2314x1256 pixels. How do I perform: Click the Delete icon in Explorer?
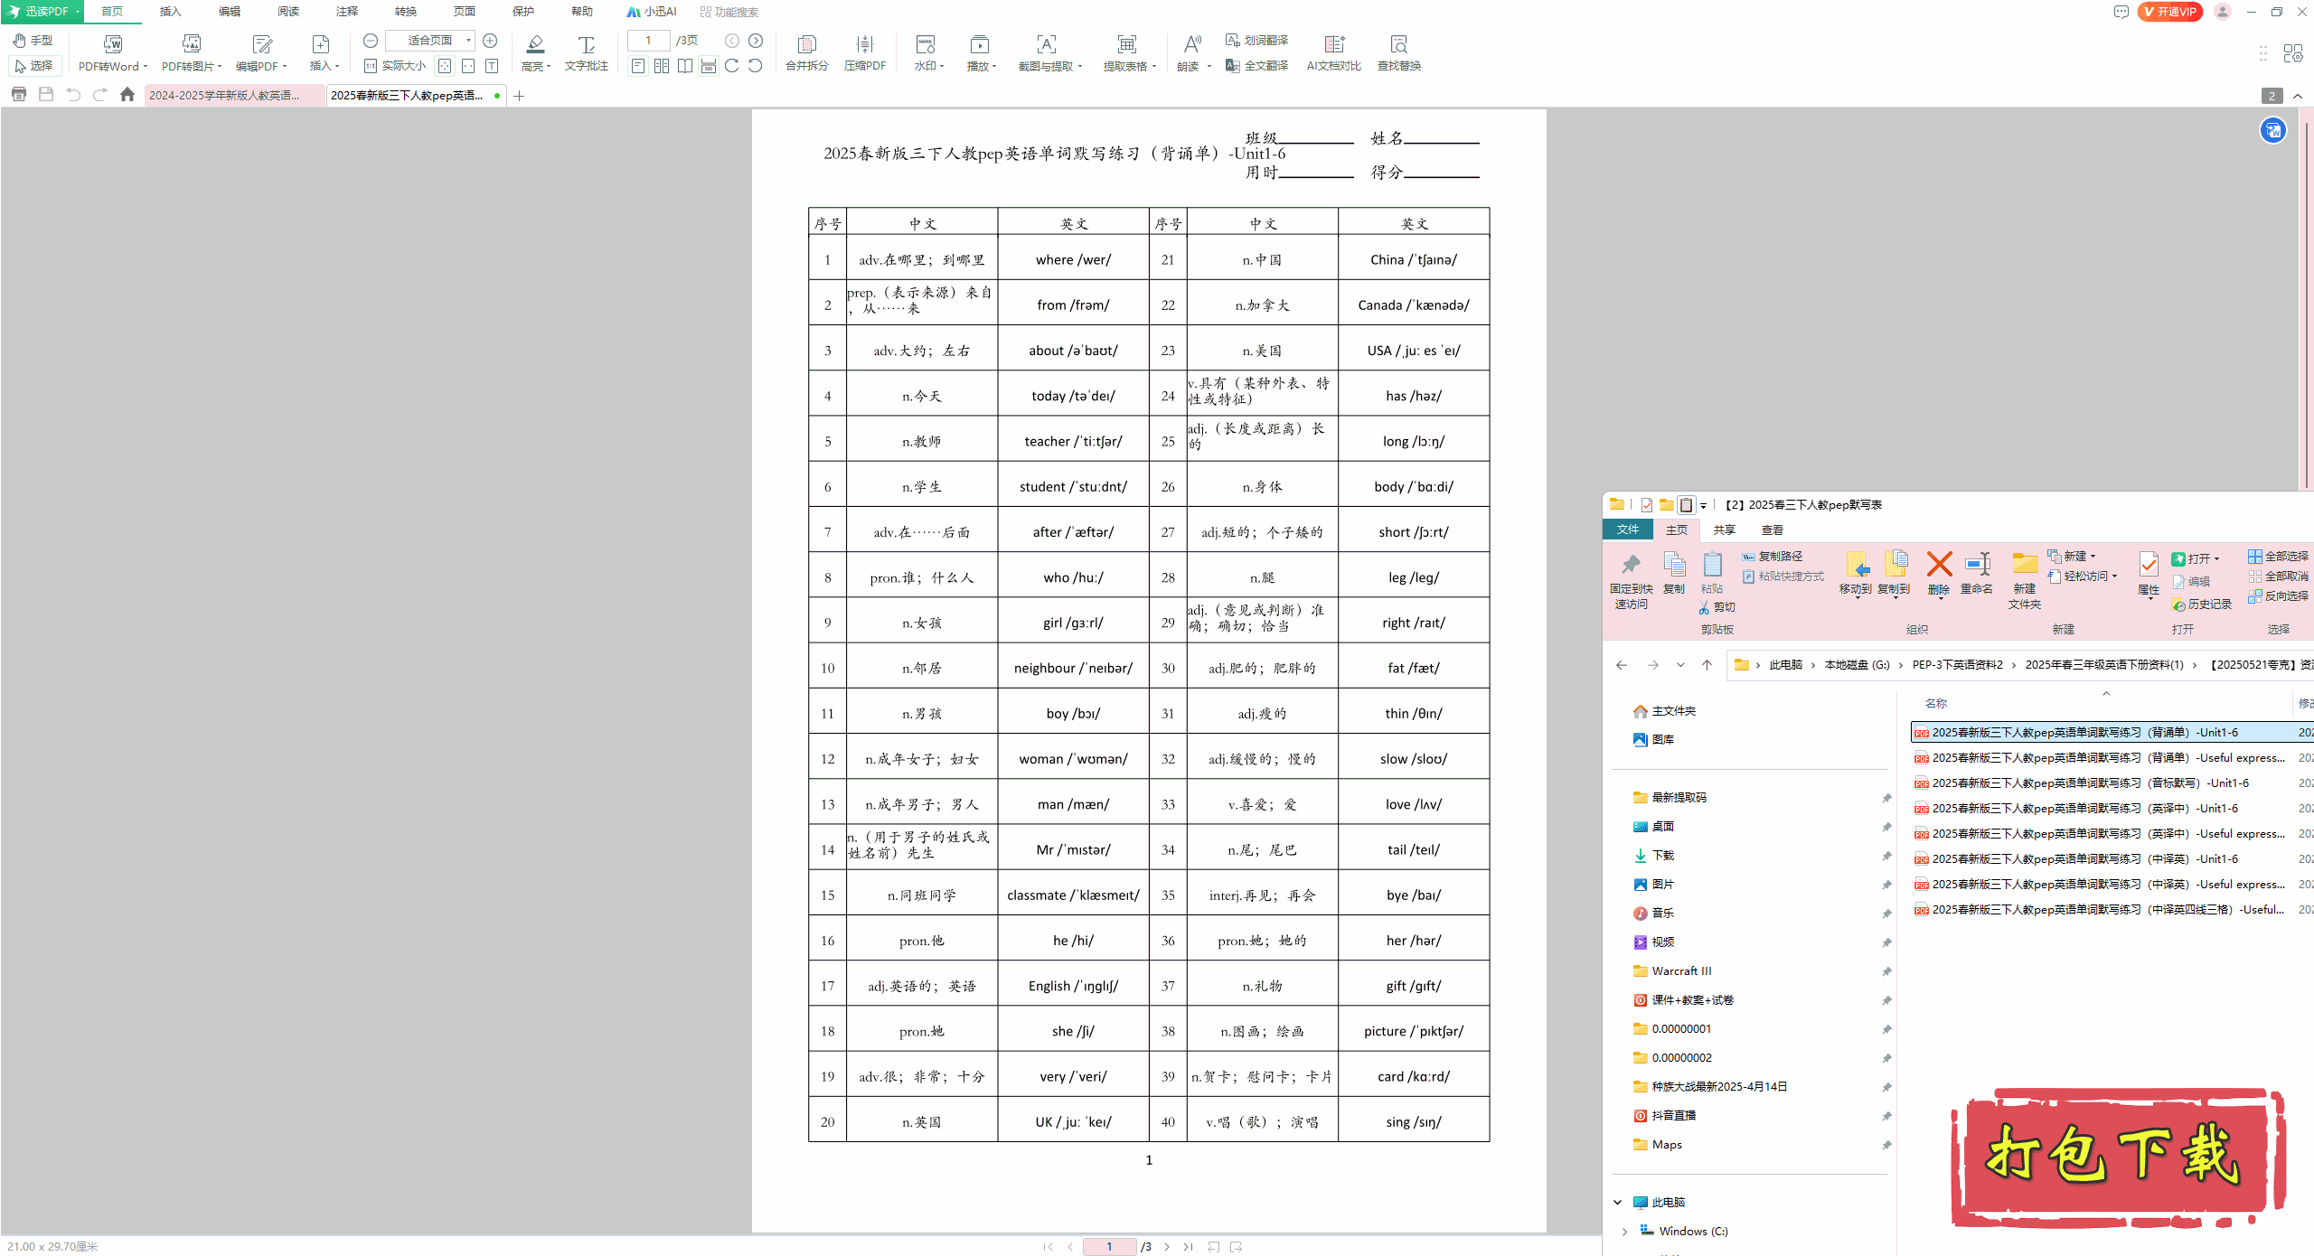[1939, 573]
